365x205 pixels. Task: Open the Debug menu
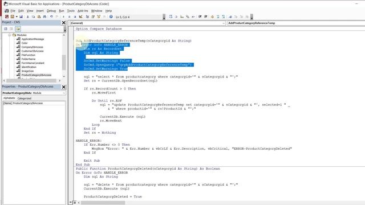(51, 11)
